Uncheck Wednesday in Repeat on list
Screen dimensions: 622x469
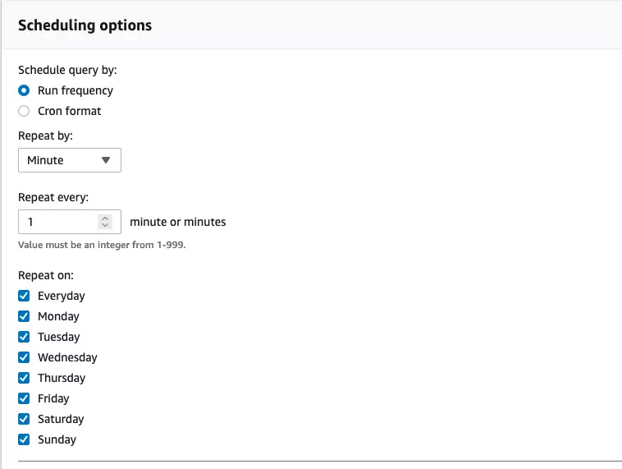click(24, 357)
